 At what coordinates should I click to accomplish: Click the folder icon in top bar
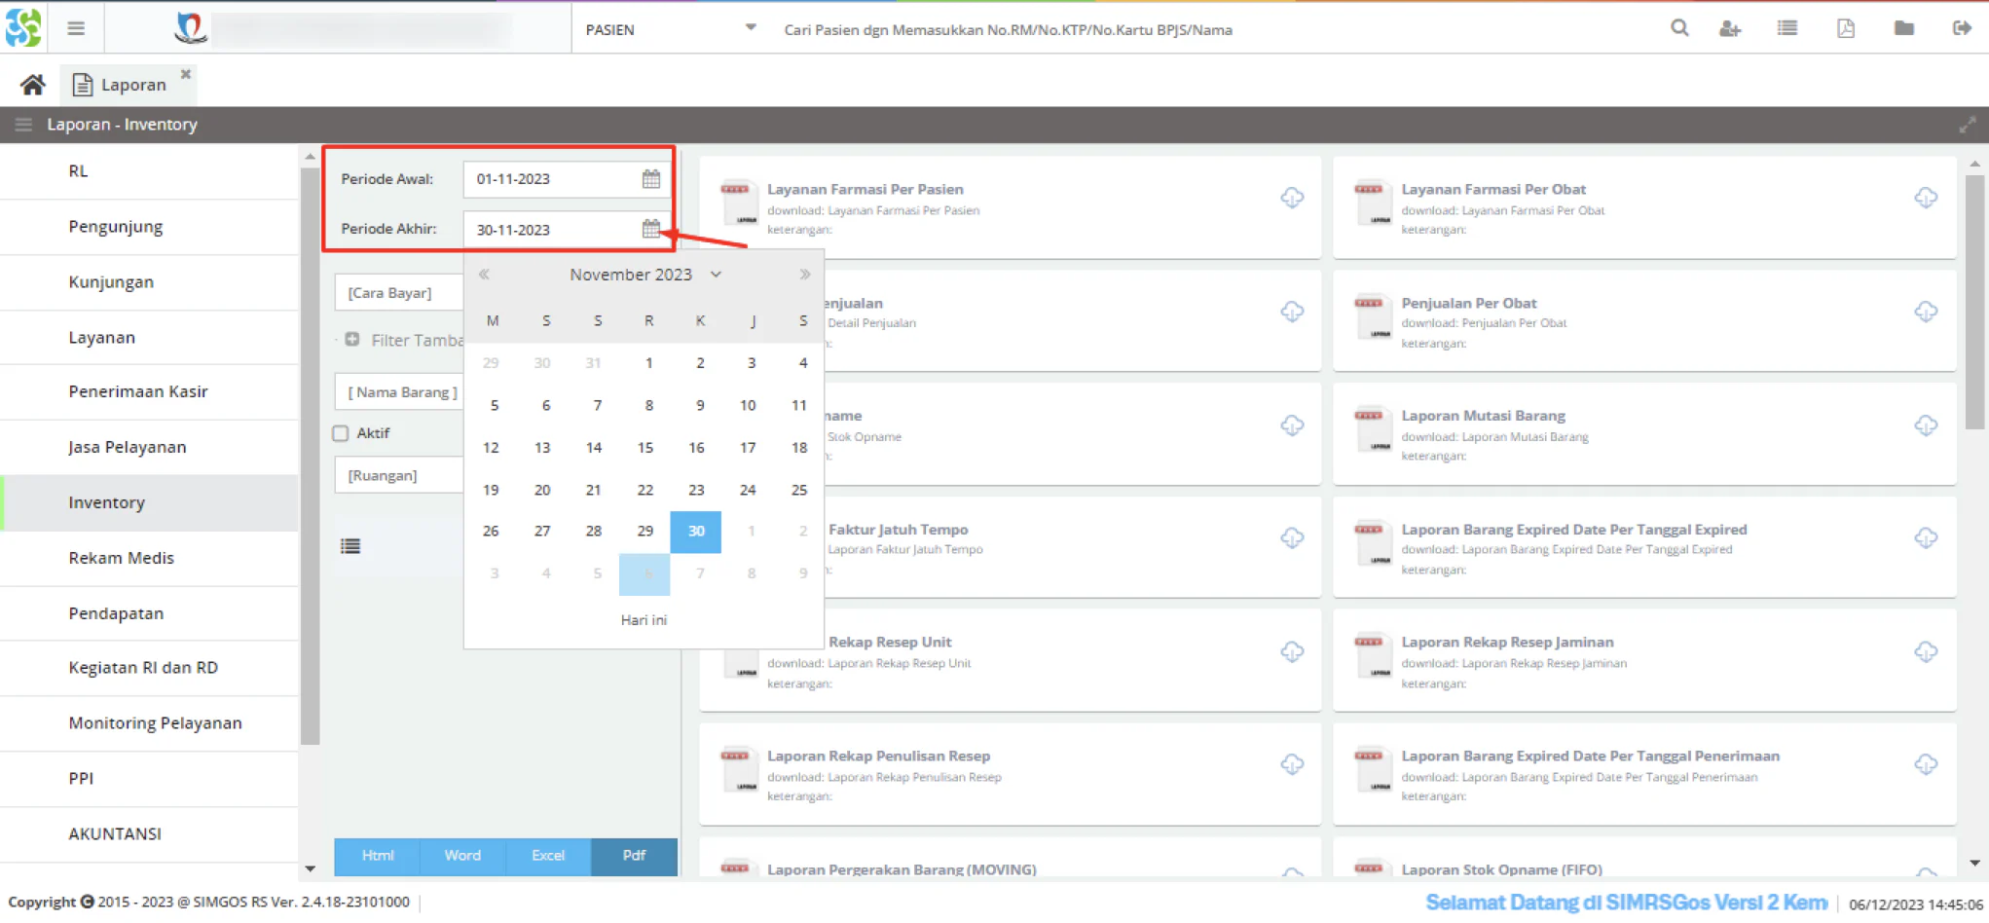[x=1904, y=28]
